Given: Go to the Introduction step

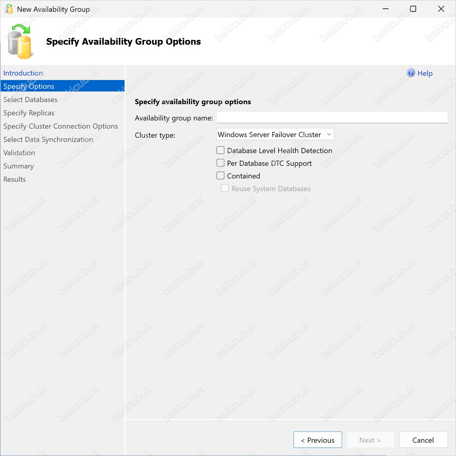Looking at the screenshot, I should pos(23,73).
